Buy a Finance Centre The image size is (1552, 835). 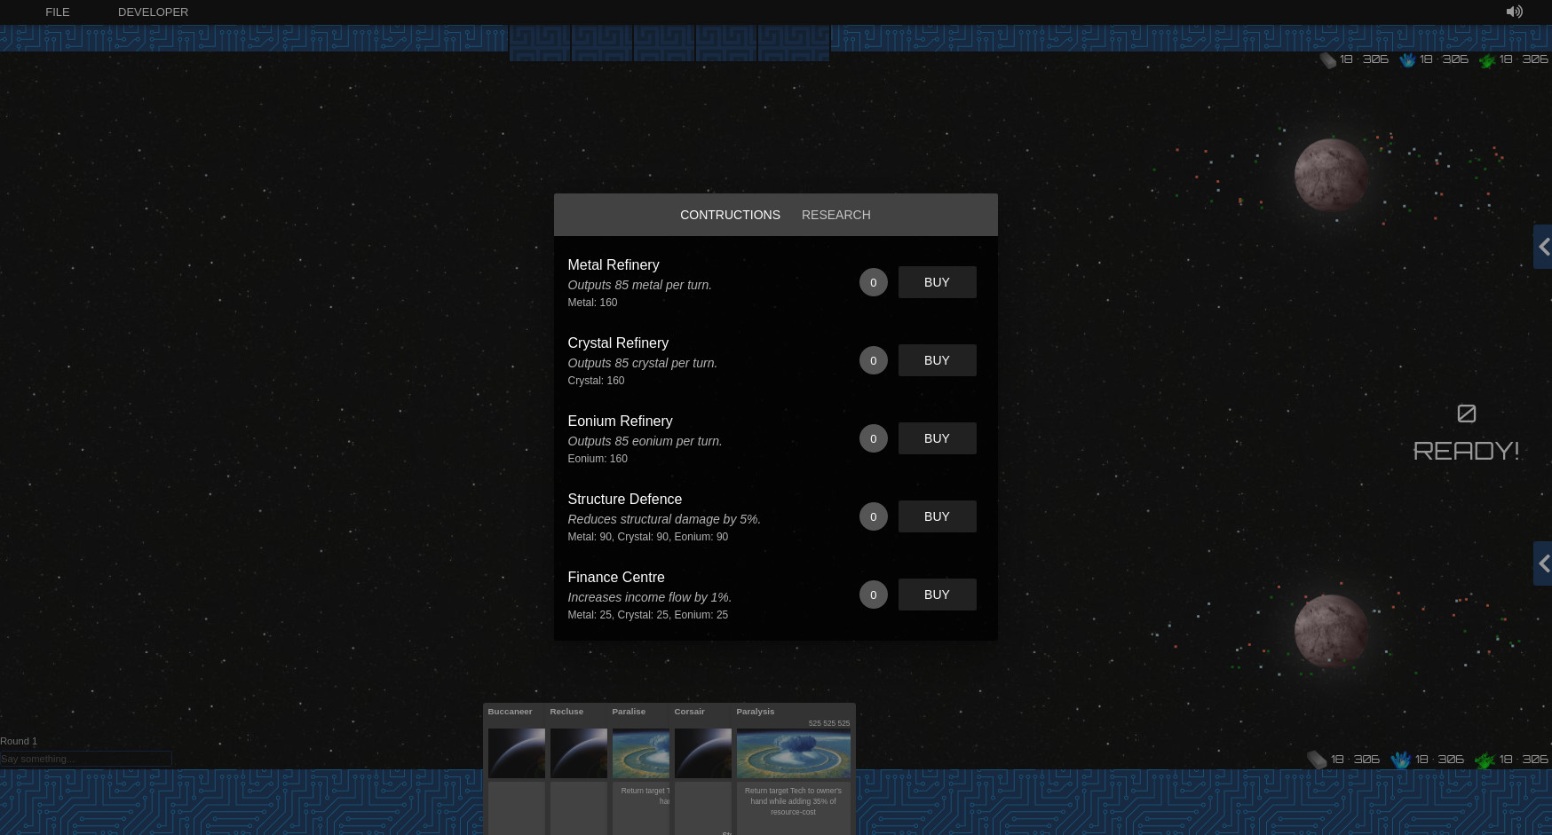[x=937, y=595]
